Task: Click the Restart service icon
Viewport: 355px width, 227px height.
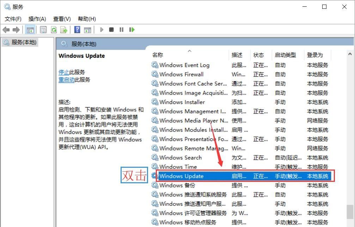Action: (132, 30)
